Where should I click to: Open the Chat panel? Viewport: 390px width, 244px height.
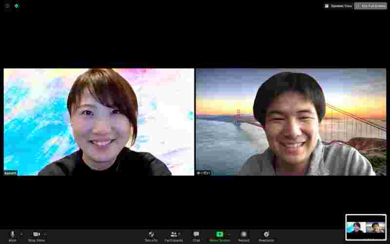[x=196, y=236]
